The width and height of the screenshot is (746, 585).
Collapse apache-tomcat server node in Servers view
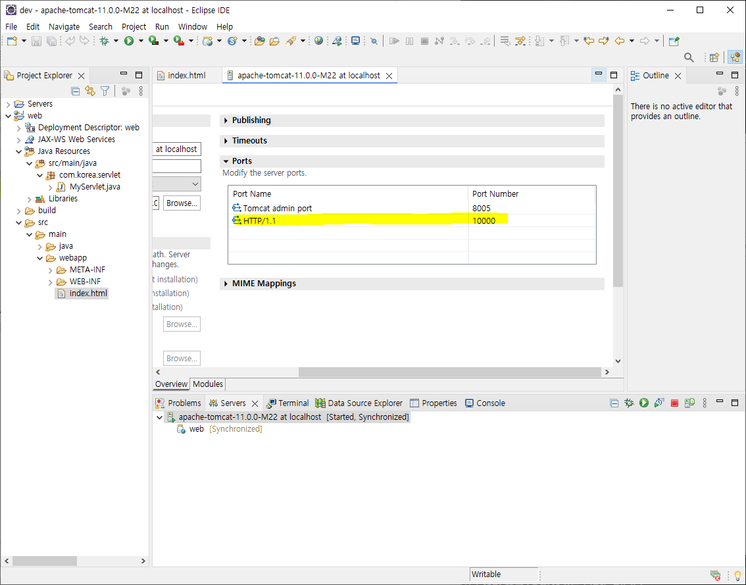[159, 417]
